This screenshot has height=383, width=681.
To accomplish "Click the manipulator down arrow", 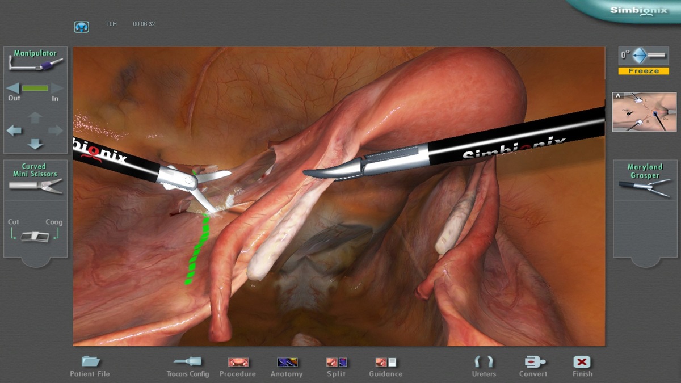I will coord(35,144).
